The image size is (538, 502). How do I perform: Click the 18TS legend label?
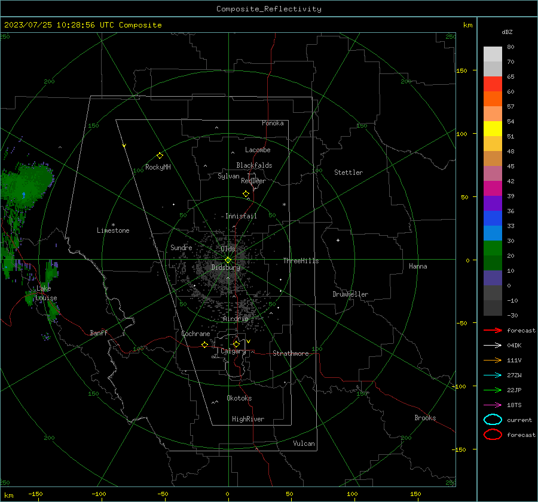coord(514,405)
